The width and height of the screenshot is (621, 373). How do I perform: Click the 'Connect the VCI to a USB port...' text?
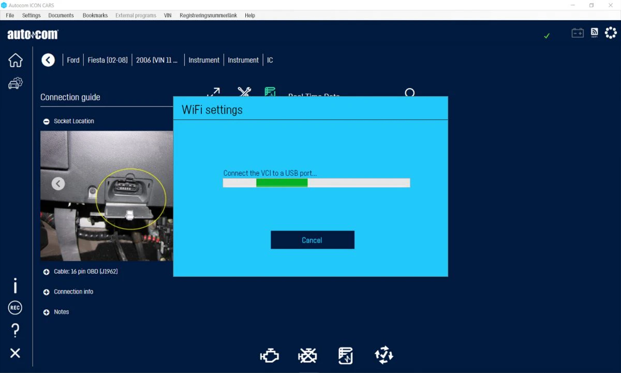pyautogui.click(x=270, y=173)
